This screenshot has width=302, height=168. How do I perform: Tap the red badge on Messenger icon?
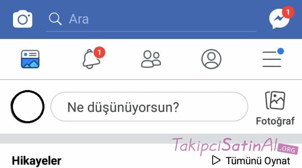pyautogui.click(x=288, y=13)
